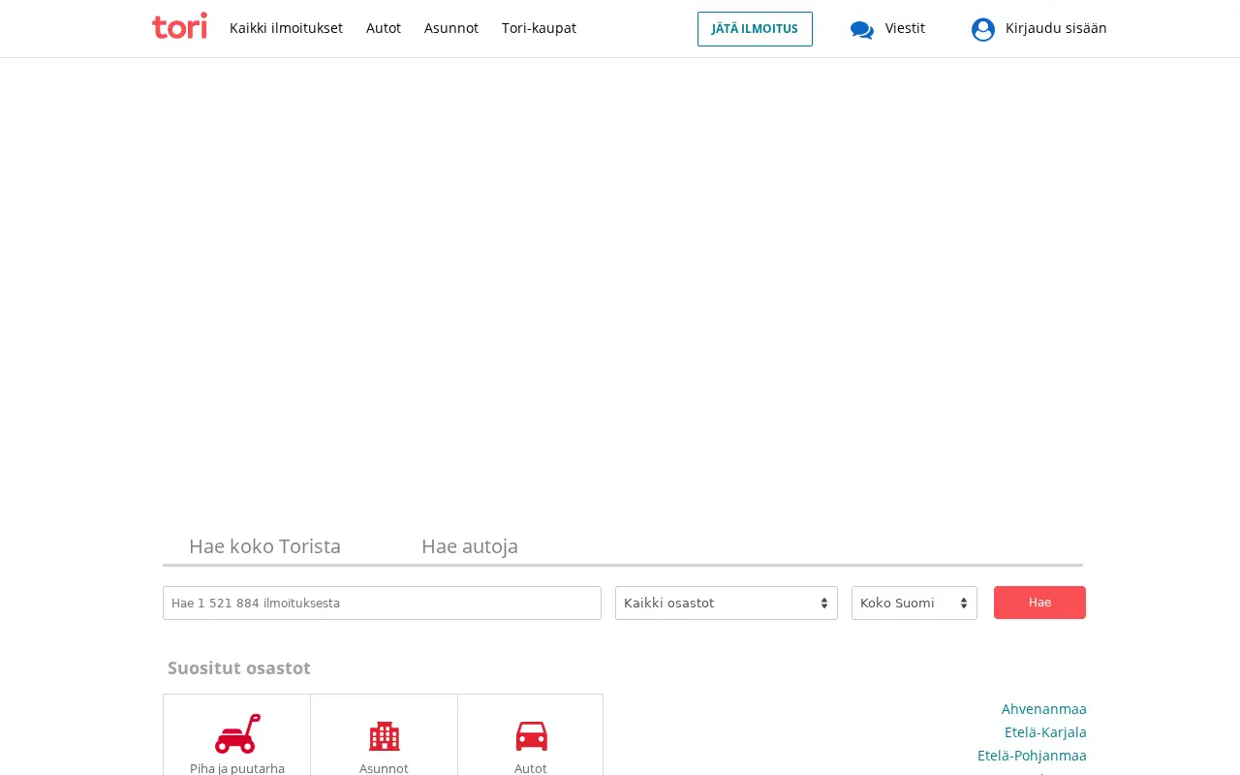1240x775 pixels.
Task: Click the red Hae search button
Action: click(x=1039, y=603)
